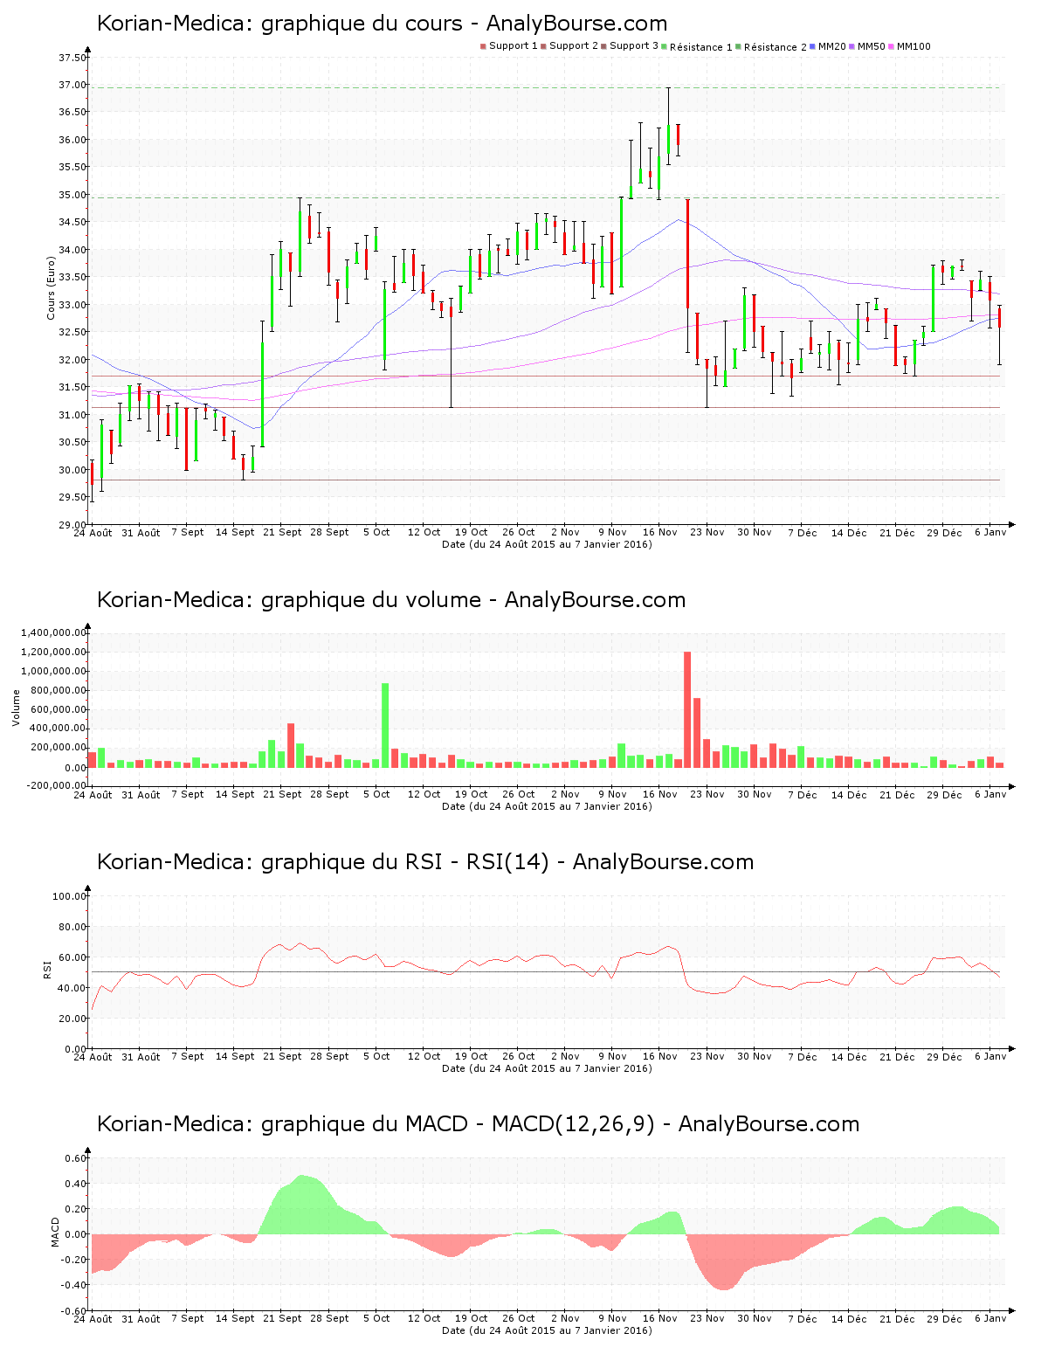Click '24 Août' on the price chart axis

click(93, 532)
